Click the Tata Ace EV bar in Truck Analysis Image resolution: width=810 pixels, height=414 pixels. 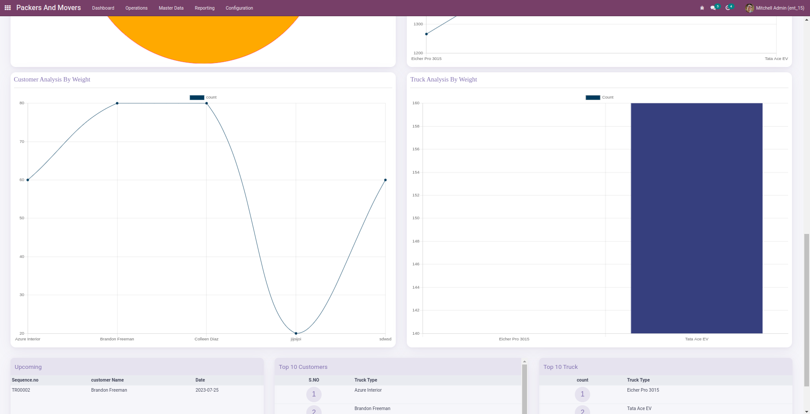[696, 218]
